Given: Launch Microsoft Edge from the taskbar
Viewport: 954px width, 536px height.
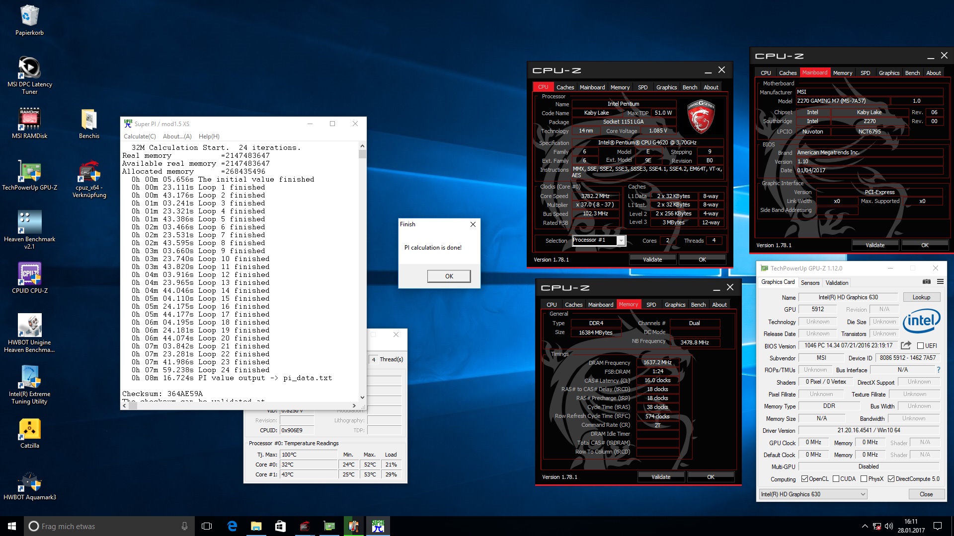Looking at the screenshot, I should [x=232, y=526].
